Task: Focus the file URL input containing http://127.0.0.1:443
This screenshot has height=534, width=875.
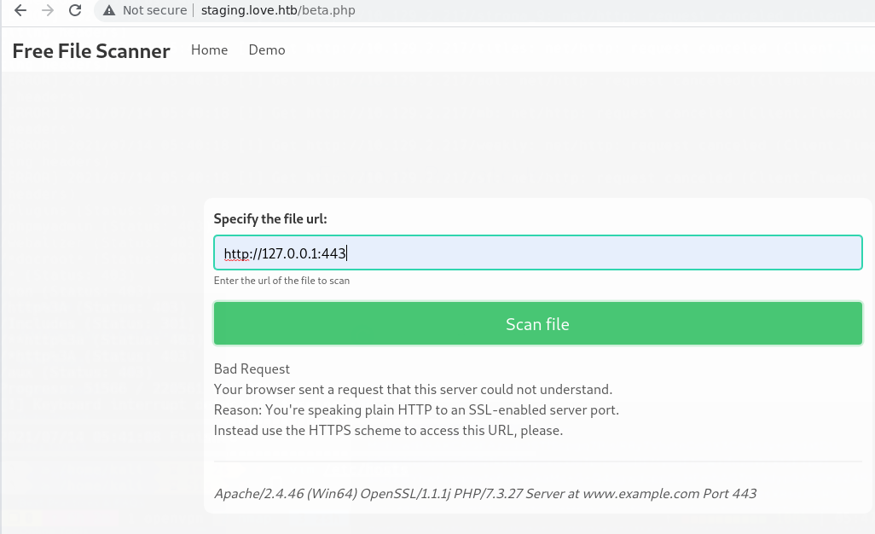Action: [537, 253]
